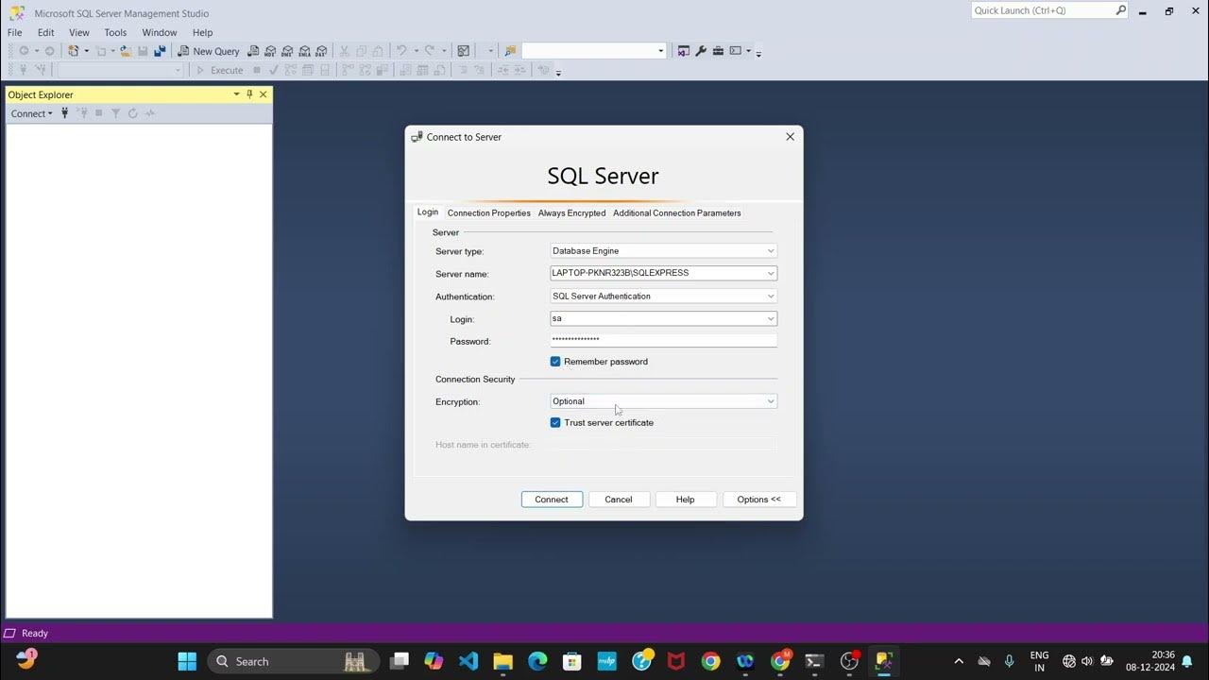Click the Password input field

coord(663,340)
